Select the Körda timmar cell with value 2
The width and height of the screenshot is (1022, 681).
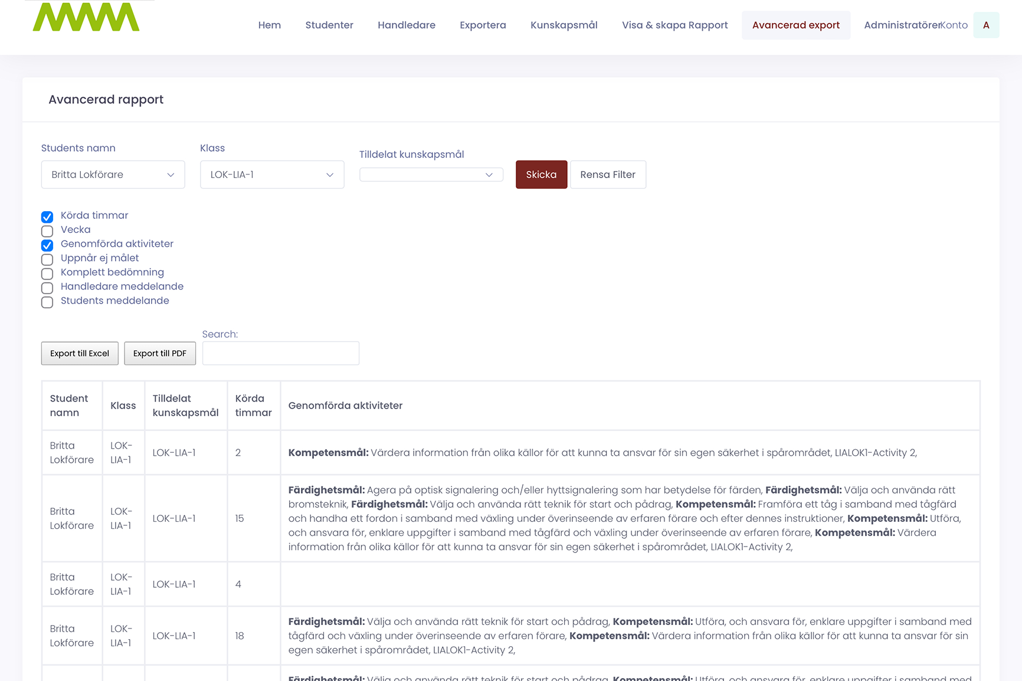[x=254, y=453]
